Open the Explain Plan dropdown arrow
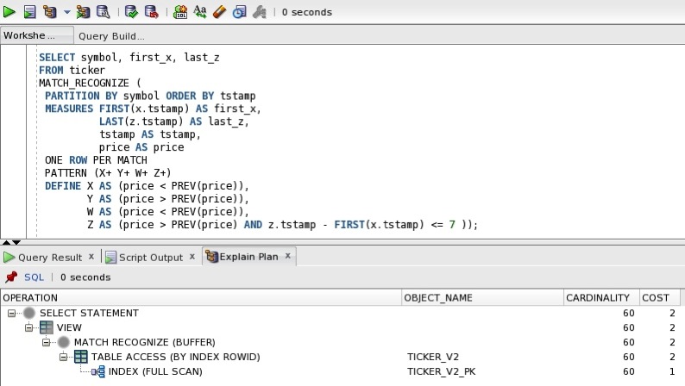685x386 pixels. [66, 12]
